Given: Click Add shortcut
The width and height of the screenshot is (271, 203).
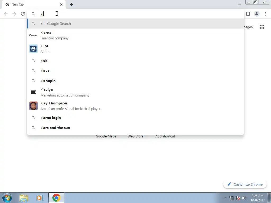Looking at the screenshot, I should [x=165, y=136].
